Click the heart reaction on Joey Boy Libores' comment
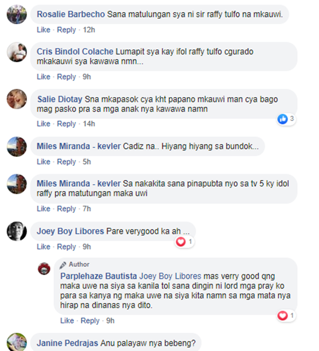The image size is (319, 351). (181, 242)
